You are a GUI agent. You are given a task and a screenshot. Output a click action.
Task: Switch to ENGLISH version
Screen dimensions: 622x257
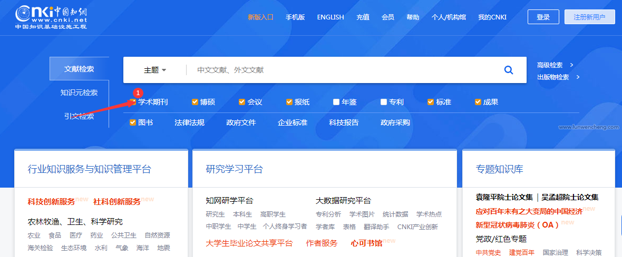[x=331, y=17]
